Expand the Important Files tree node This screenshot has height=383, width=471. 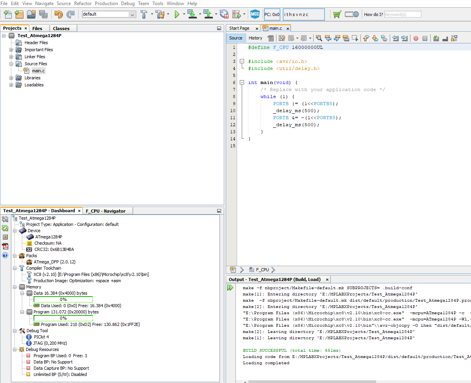click(x=11, y=50)
